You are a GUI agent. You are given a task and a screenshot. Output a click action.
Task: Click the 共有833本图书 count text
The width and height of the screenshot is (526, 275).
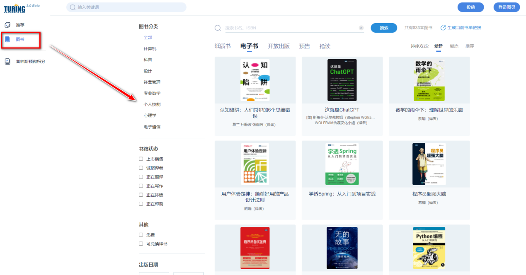click(418, 28)
